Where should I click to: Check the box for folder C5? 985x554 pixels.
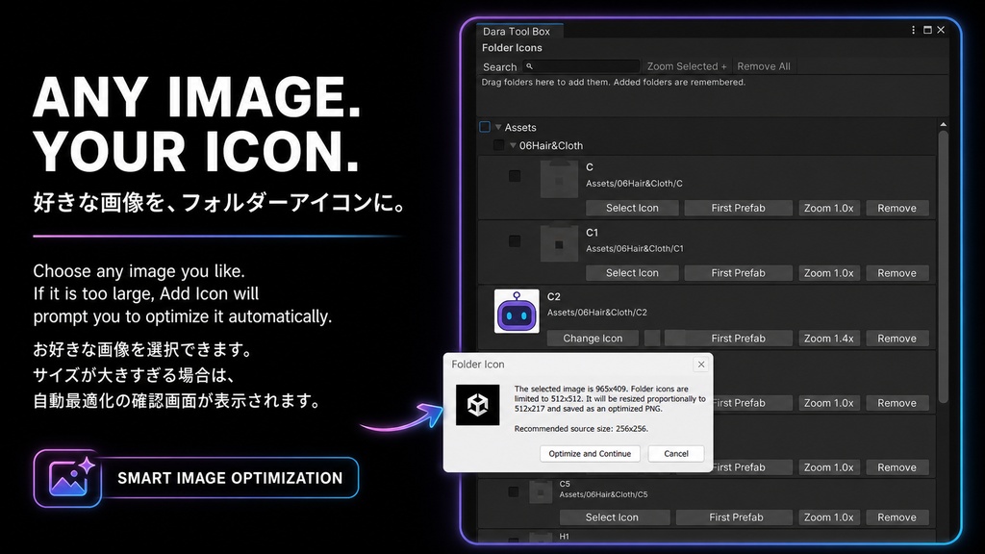514,491
